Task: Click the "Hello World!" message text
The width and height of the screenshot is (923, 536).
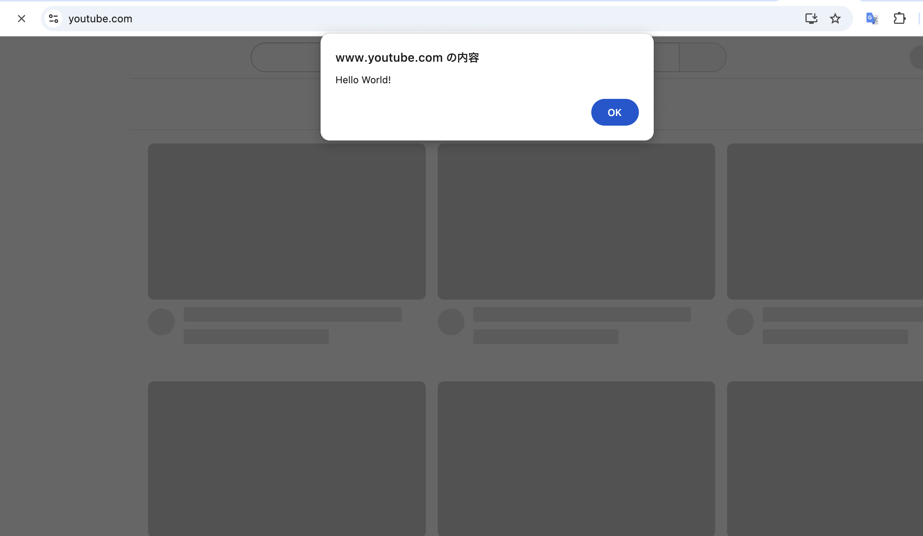Action: tap(363, 80)
